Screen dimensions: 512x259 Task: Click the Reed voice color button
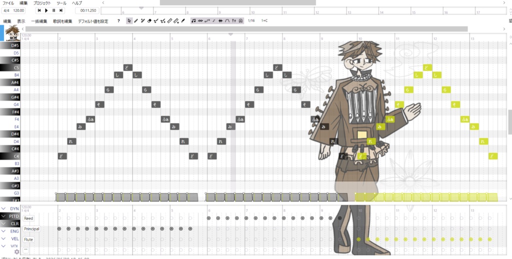(28, 218)
